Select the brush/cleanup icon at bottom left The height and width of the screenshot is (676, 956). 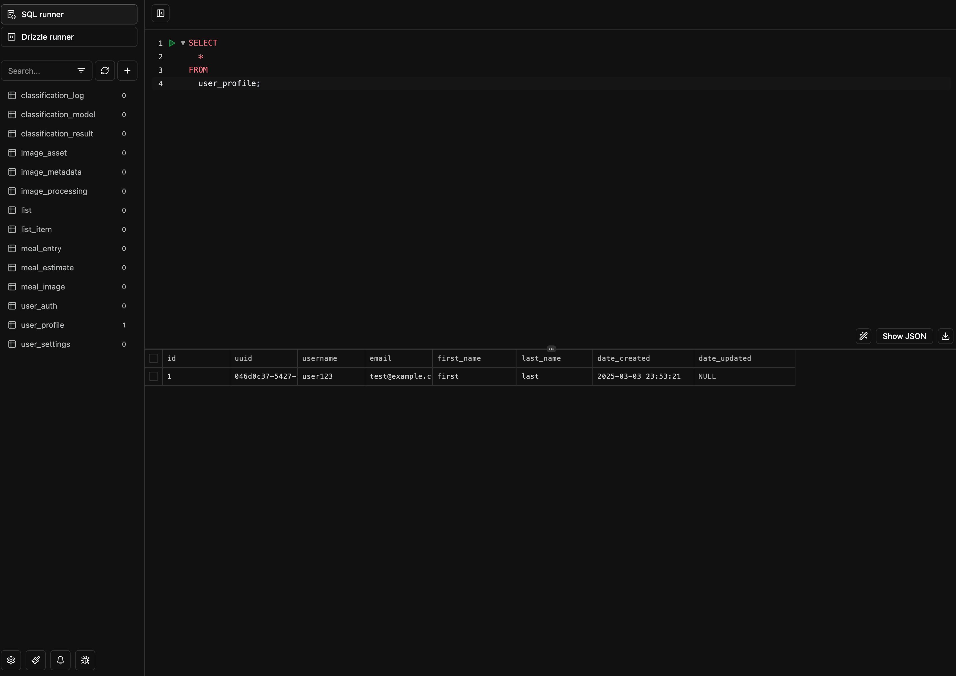[35, 660]
